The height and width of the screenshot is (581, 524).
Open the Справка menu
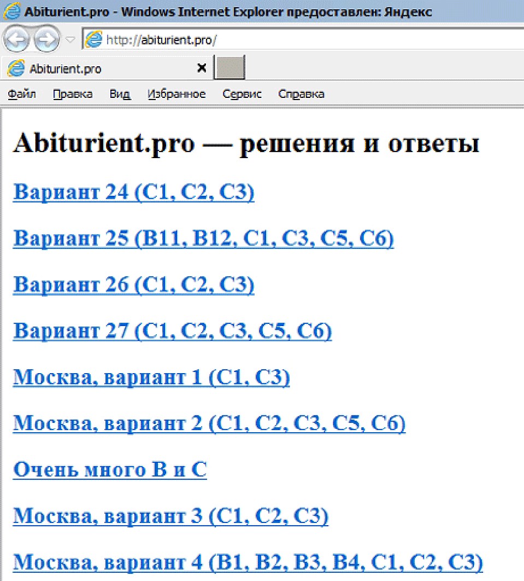[301, 94]
